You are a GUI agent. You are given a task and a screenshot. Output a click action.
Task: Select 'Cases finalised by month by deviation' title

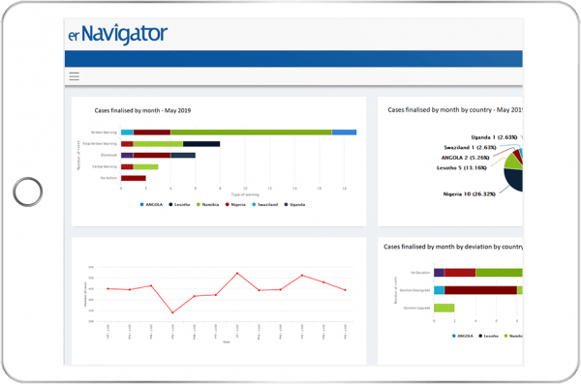[x=453, y=247]
